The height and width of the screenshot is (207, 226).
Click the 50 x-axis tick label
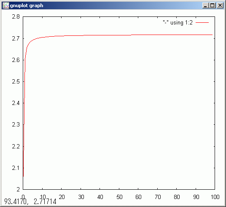[119, 197]
